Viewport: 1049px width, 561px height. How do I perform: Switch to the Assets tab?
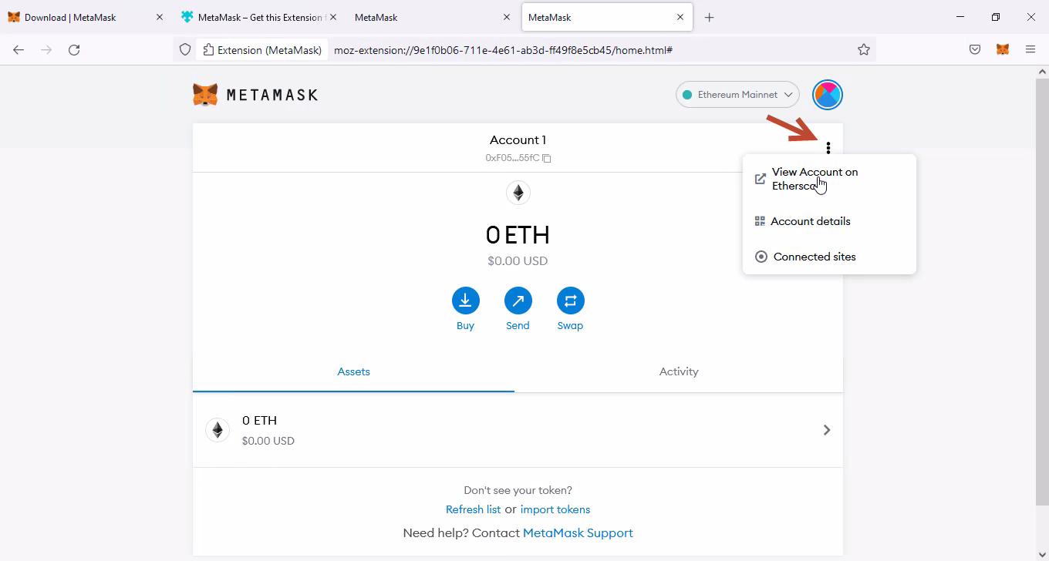(353, 371)
